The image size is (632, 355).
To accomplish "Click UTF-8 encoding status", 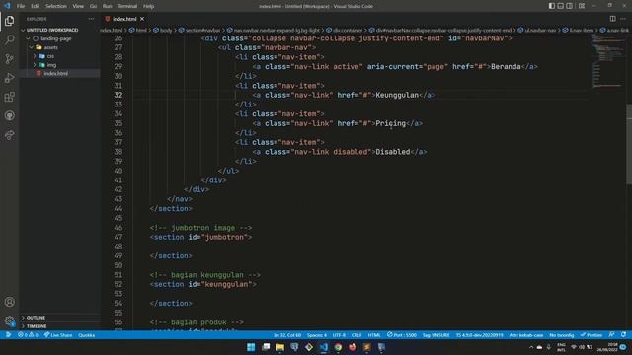I will 339,335.
